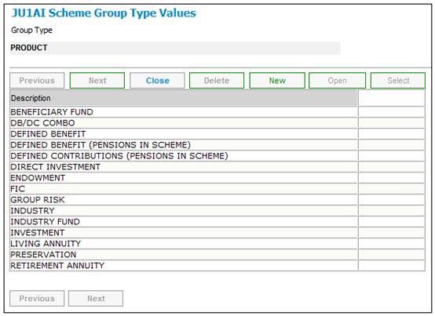Select the DEFINED BENEFIT (PENSIONS IN SCHEME) row
Image resolution: width=435 pixels, height=316 pixels.
click(217, 145)
